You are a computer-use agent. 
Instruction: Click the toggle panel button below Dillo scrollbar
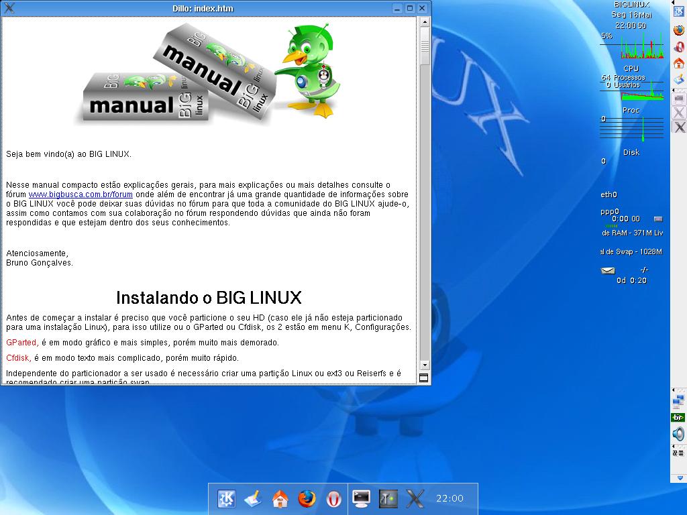tap(424, 378)
